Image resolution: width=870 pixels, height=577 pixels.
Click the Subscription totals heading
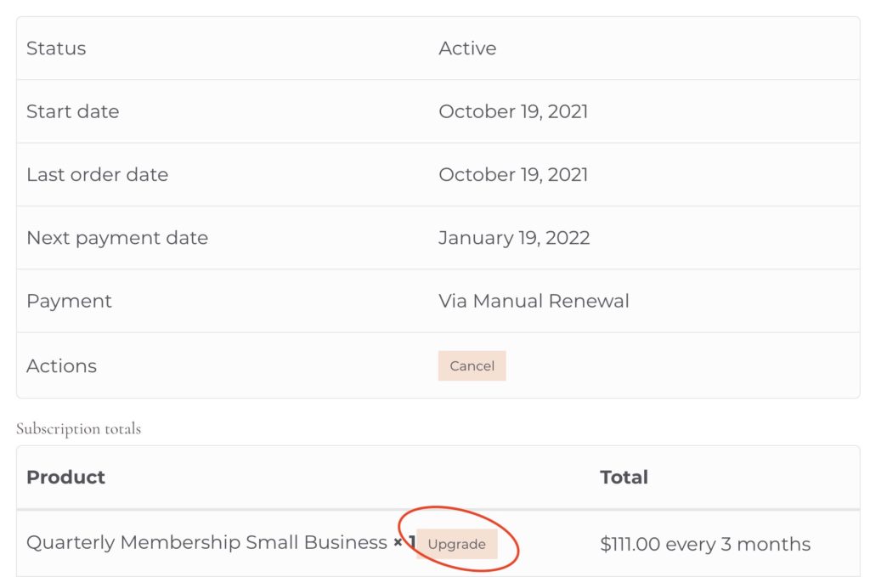[x=78, y=429]
